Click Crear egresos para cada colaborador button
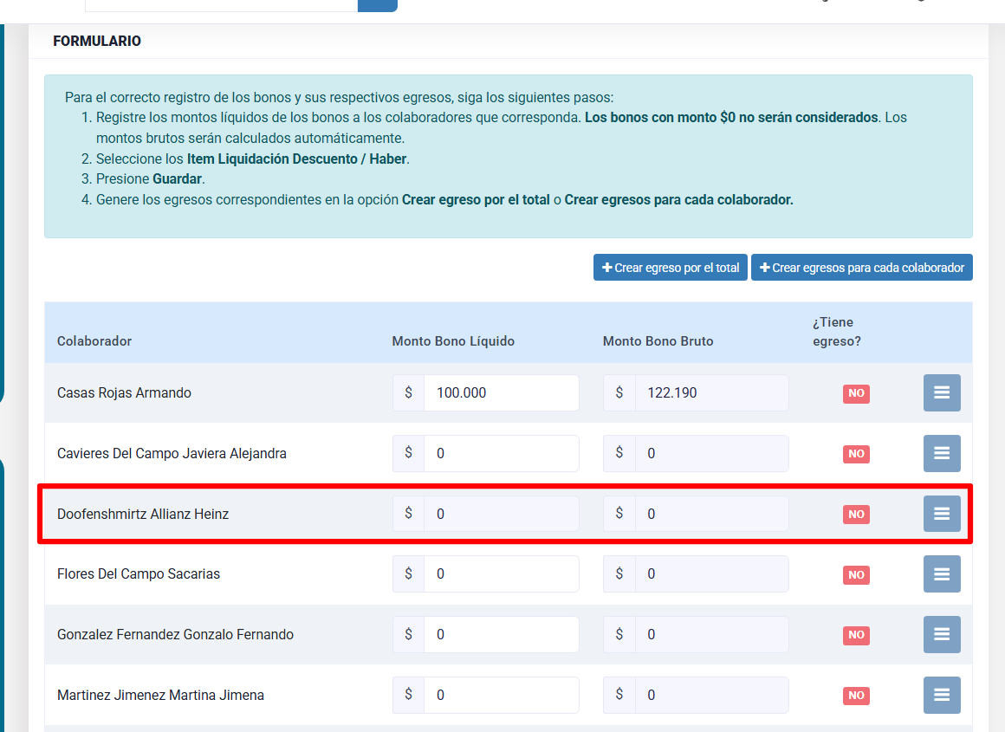The image size is (1005, 732). pos(861,268)
